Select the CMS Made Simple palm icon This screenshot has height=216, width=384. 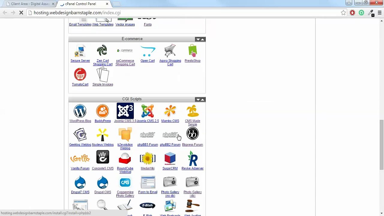pyautogui.click(x=193, y=111)
